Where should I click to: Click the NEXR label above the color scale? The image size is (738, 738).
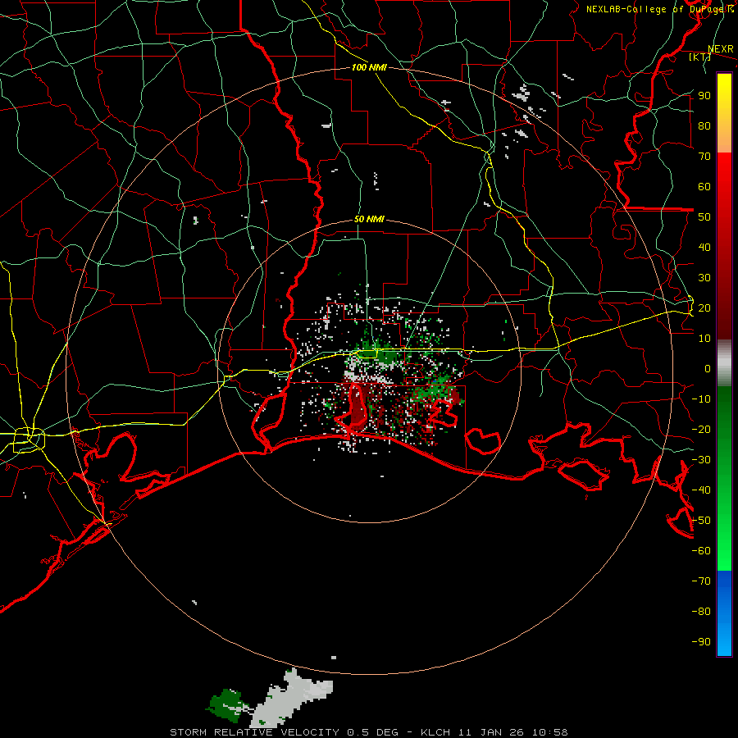click(721, 49)
